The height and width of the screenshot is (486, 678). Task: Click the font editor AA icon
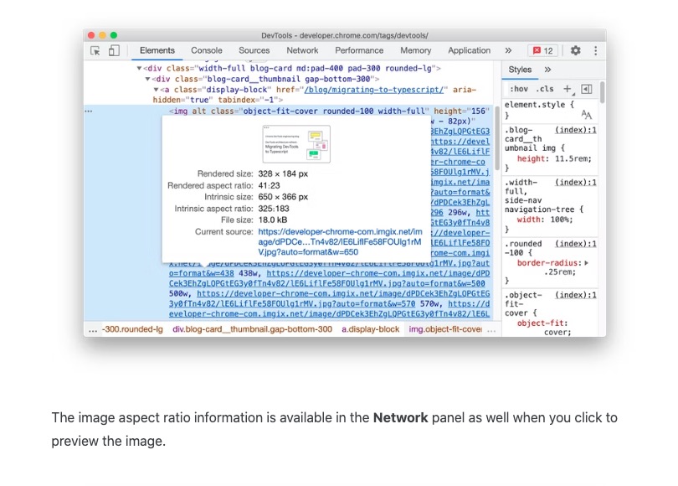click(586, 115)
